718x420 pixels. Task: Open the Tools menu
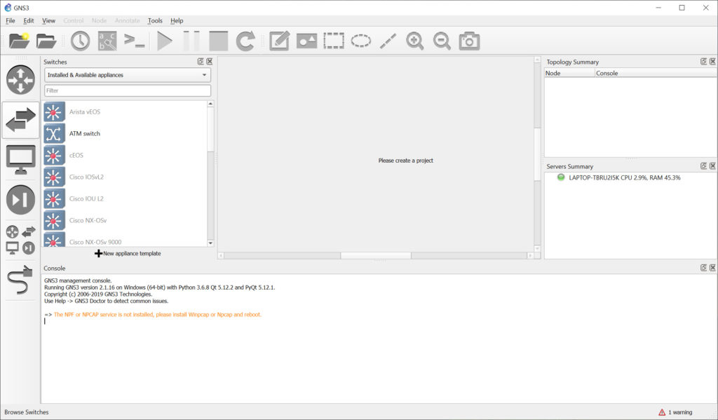point(155,20)
